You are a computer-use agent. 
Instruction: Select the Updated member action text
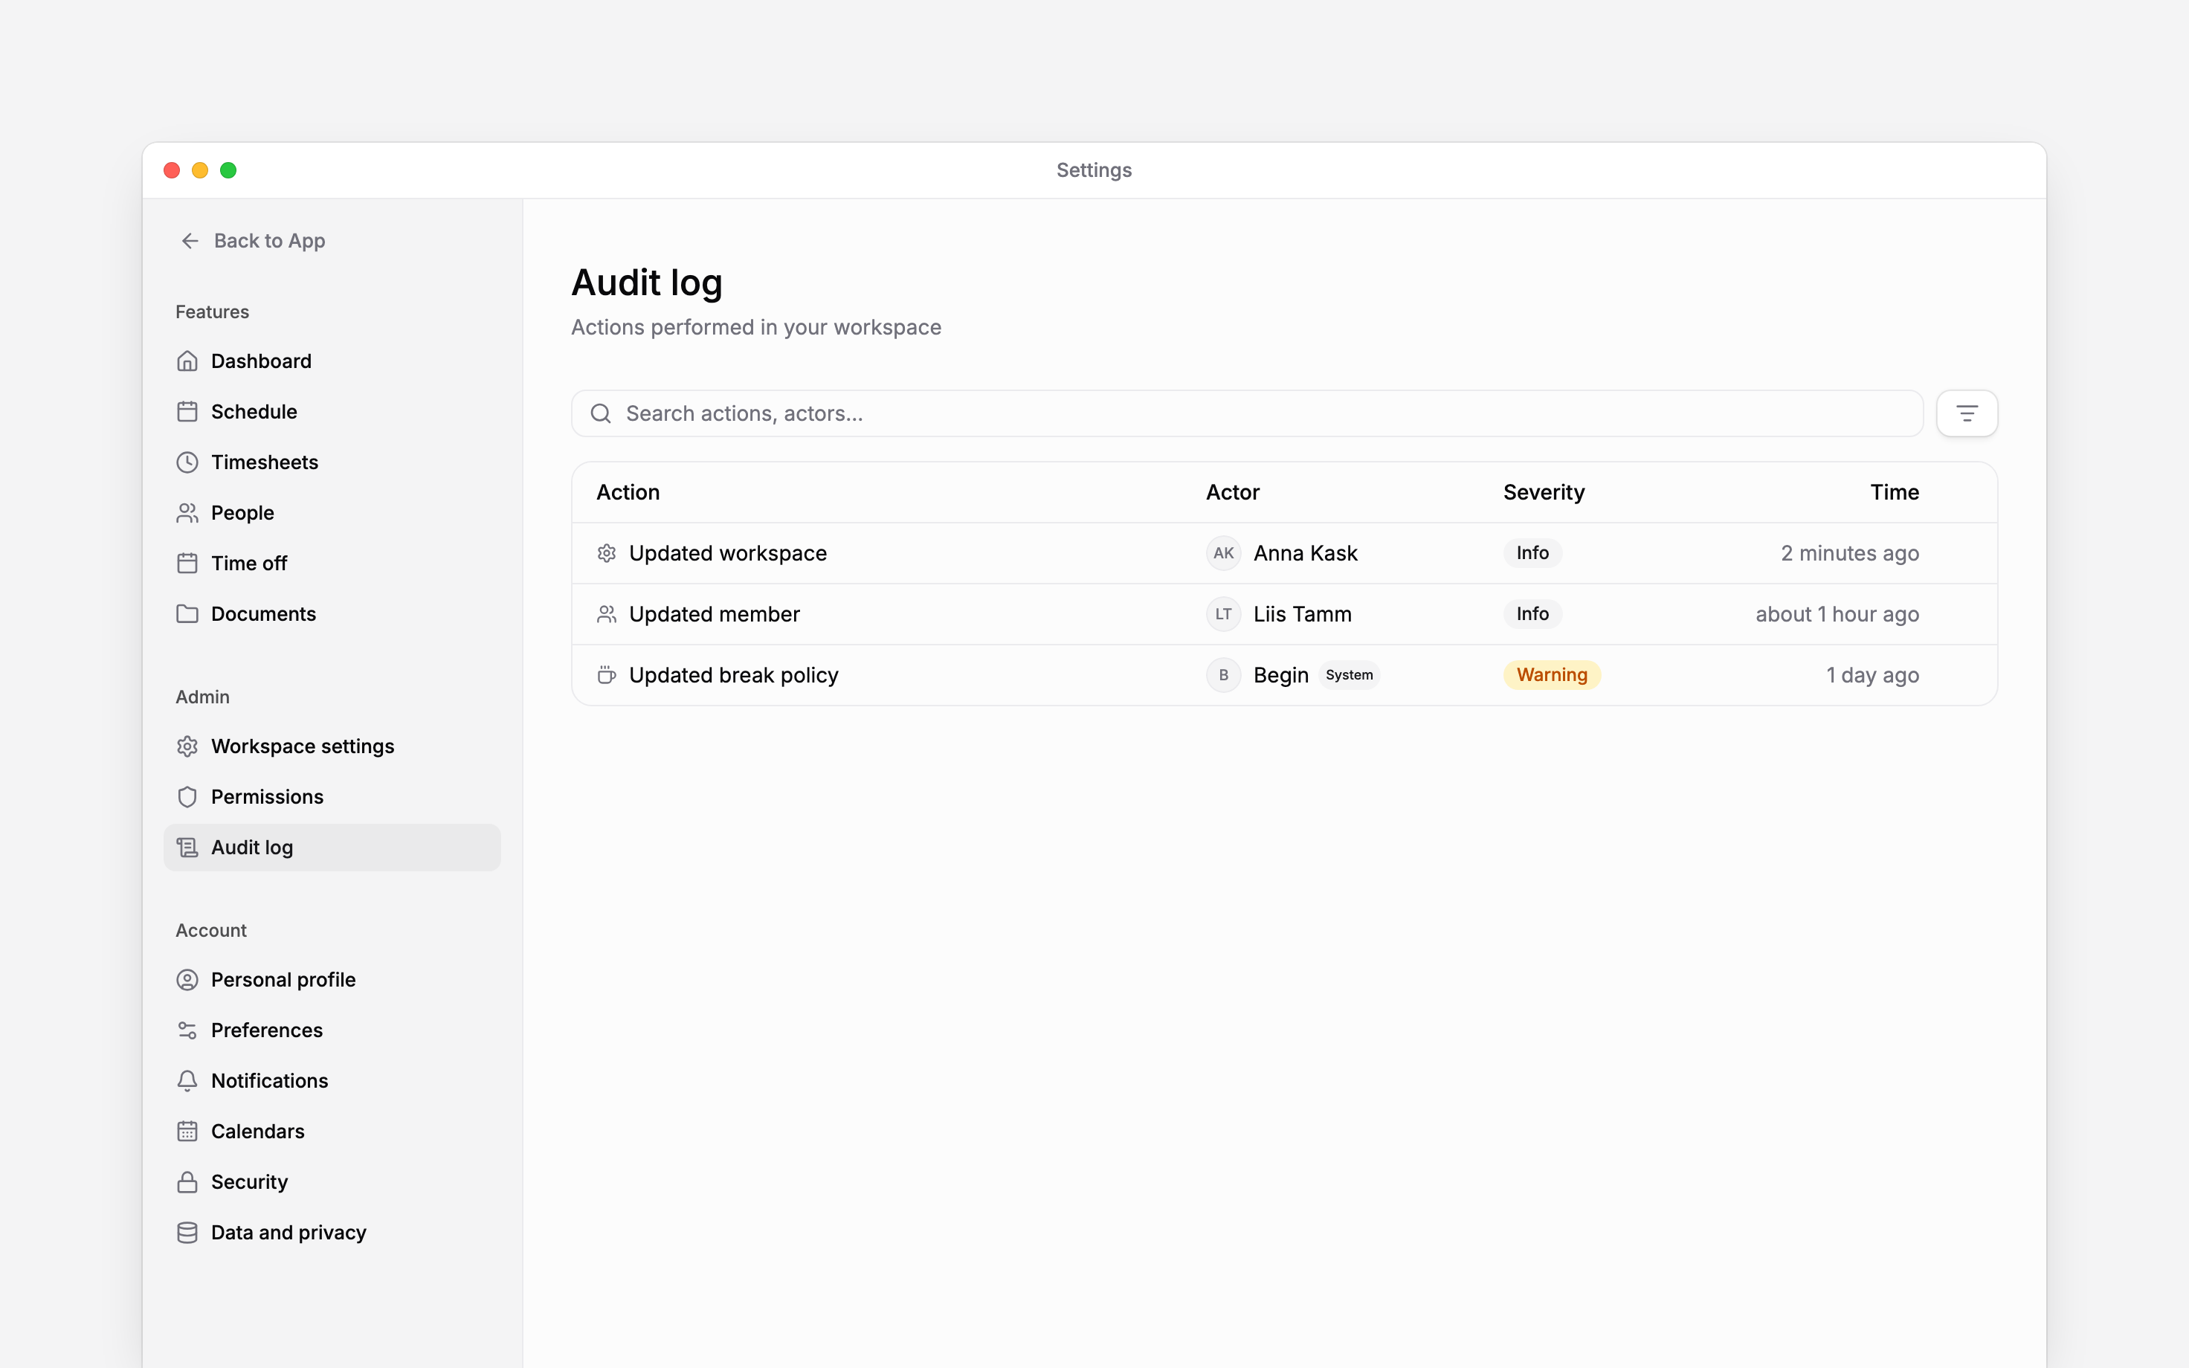(715, 614)
